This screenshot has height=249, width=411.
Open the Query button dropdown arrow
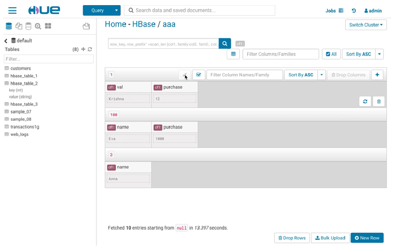click(116, 10)
